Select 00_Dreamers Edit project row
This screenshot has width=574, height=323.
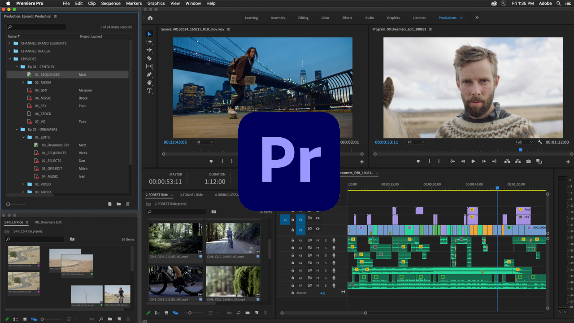[67, 145]
